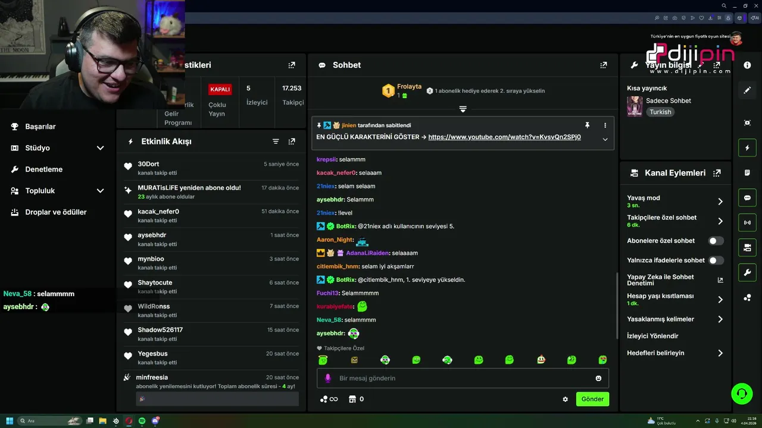Click the info icon in right toolbar
The image size is (762, 428).
747,65
